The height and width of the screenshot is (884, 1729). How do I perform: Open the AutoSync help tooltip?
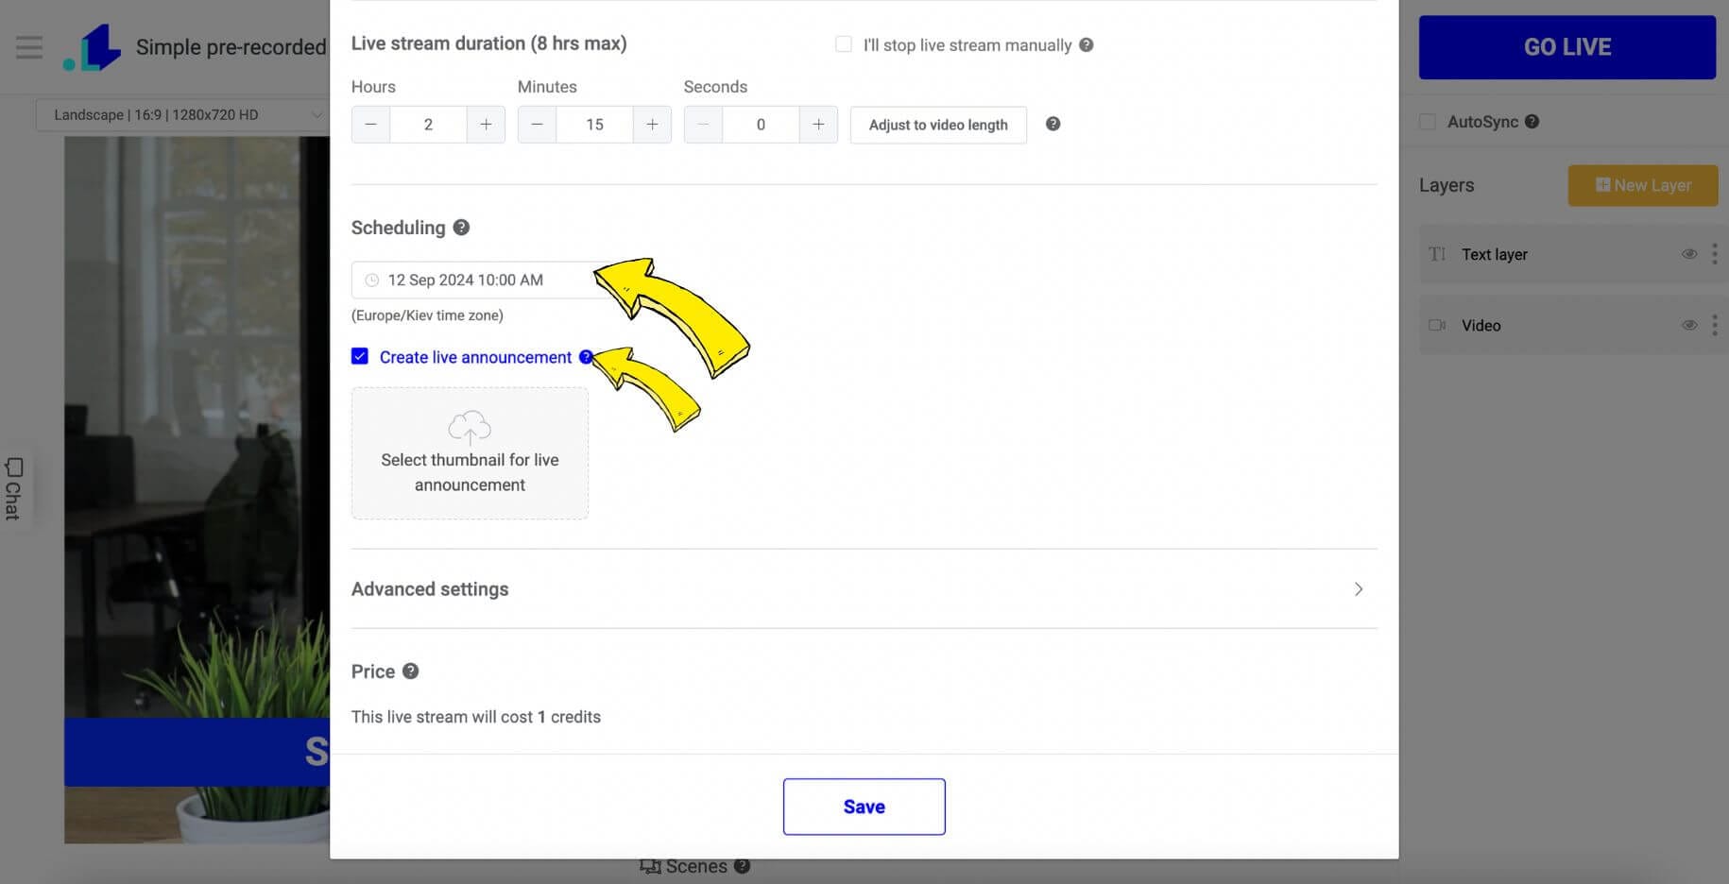[1532, 121]
